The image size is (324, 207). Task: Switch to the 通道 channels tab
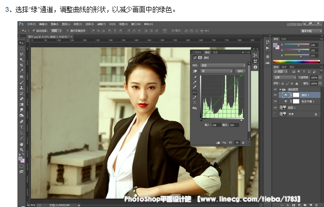point(284,67)
